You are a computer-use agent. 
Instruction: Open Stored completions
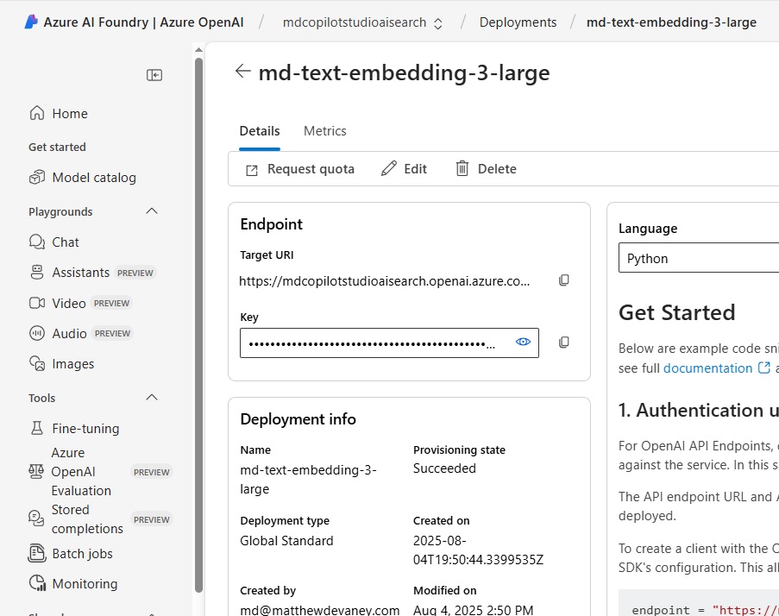click(87, 519)
